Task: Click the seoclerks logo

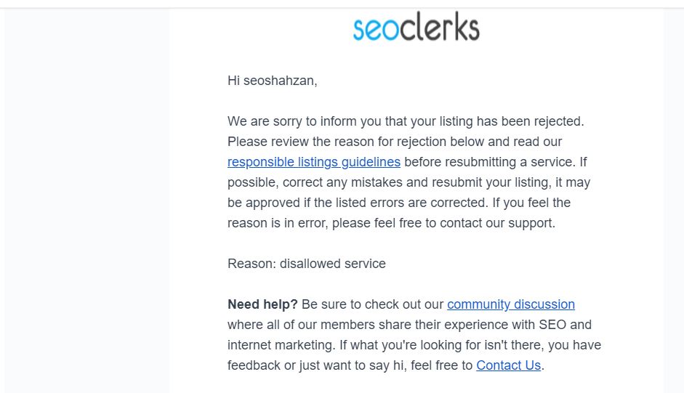Action: [416, 28]
